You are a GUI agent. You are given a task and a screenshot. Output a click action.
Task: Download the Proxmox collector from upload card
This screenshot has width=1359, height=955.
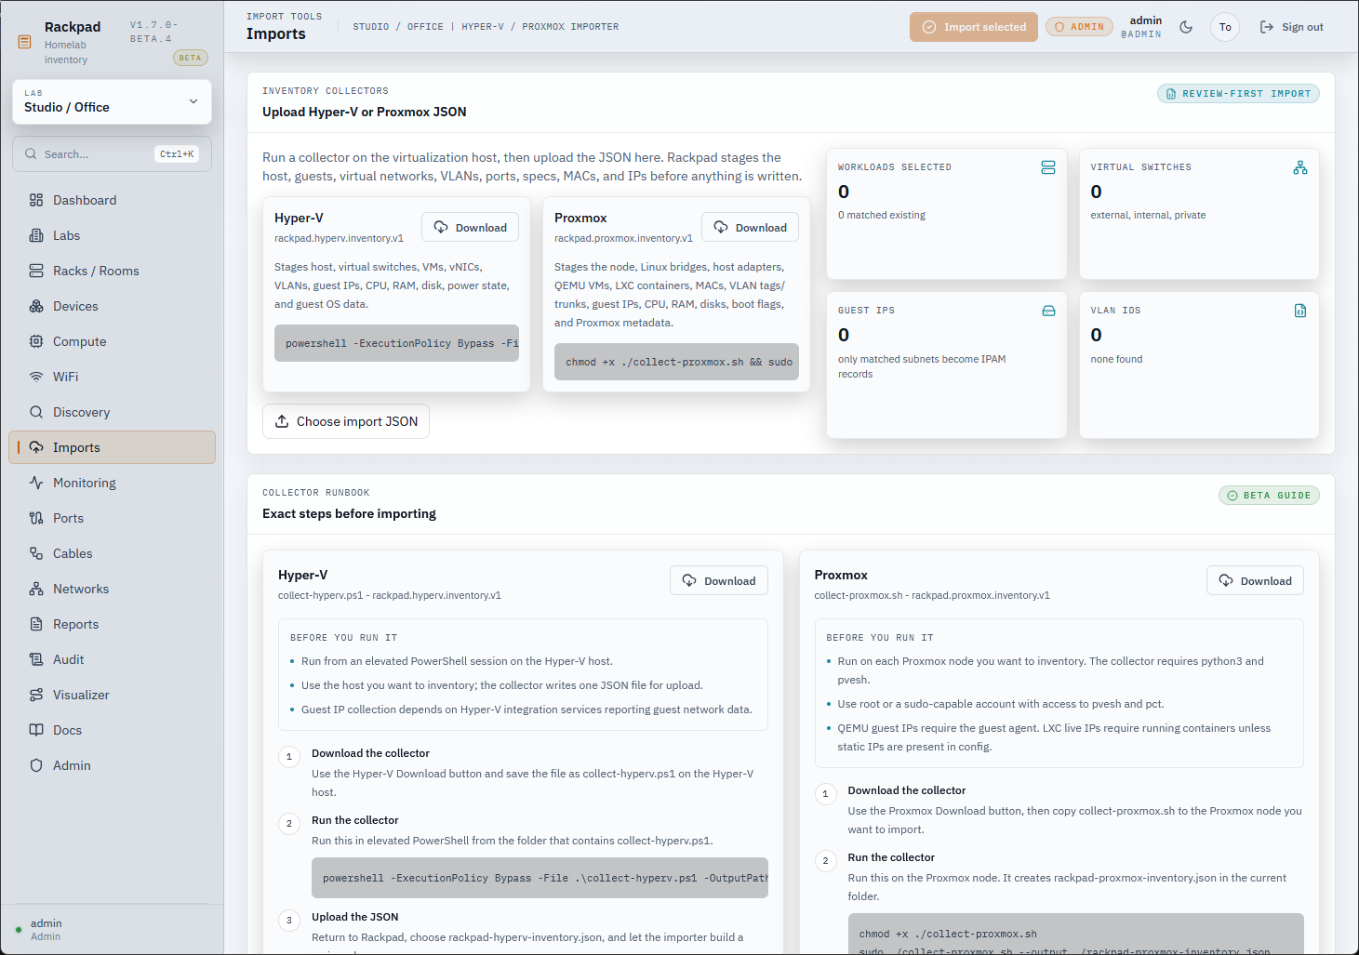pyautogui.click(x=750, y=228)
